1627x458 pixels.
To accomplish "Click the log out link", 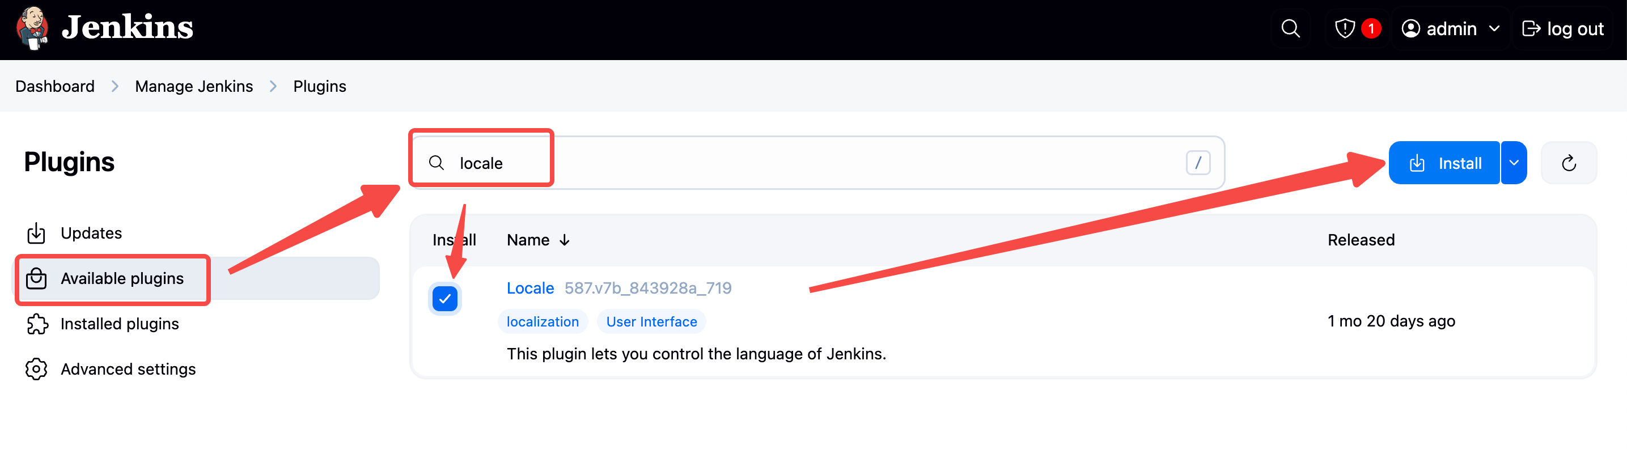I will tap(1563, 28).
